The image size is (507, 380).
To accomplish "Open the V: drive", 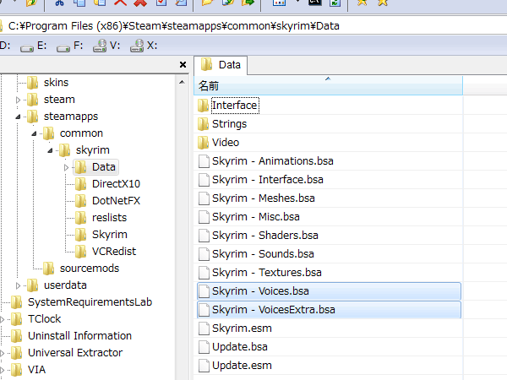I will 109,46.
